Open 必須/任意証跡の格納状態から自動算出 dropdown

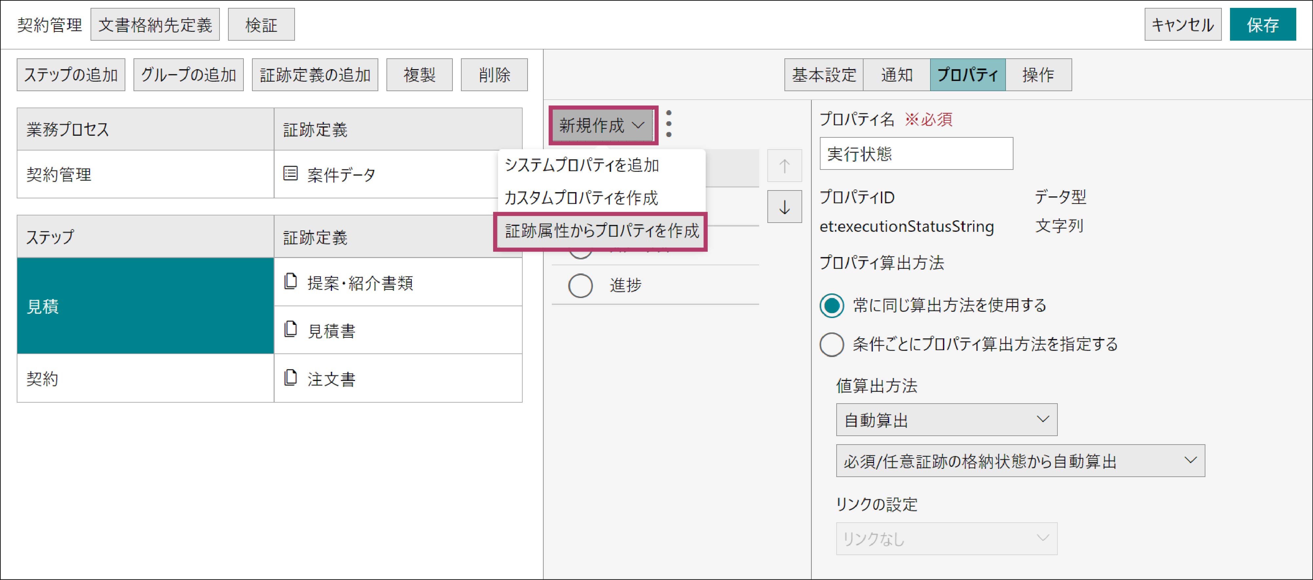(x=1020, y=461)
